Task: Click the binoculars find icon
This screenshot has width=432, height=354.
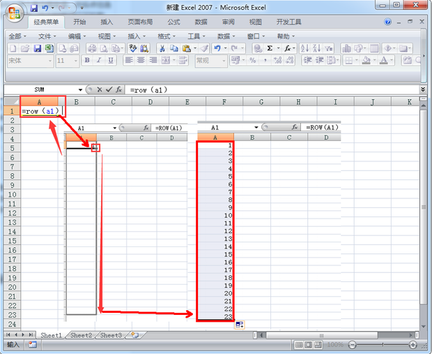Action: (x=144, y=49)
